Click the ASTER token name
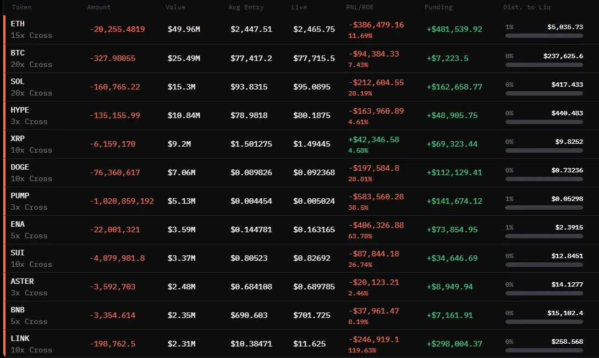599x358 pixels. click(x=22, y=281)
